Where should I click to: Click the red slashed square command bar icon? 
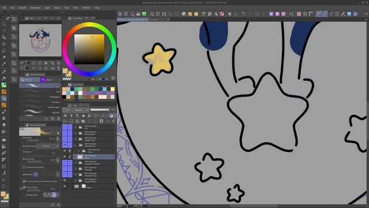[x=222, y=14]
